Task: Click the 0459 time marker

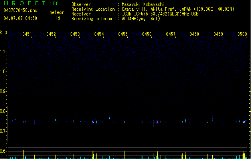Action: pyautogui.click(x=218, y=34)
